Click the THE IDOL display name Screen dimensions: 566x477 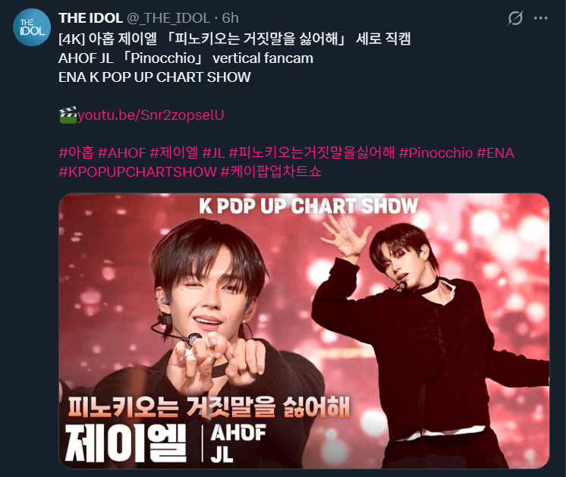coord(90,18)
